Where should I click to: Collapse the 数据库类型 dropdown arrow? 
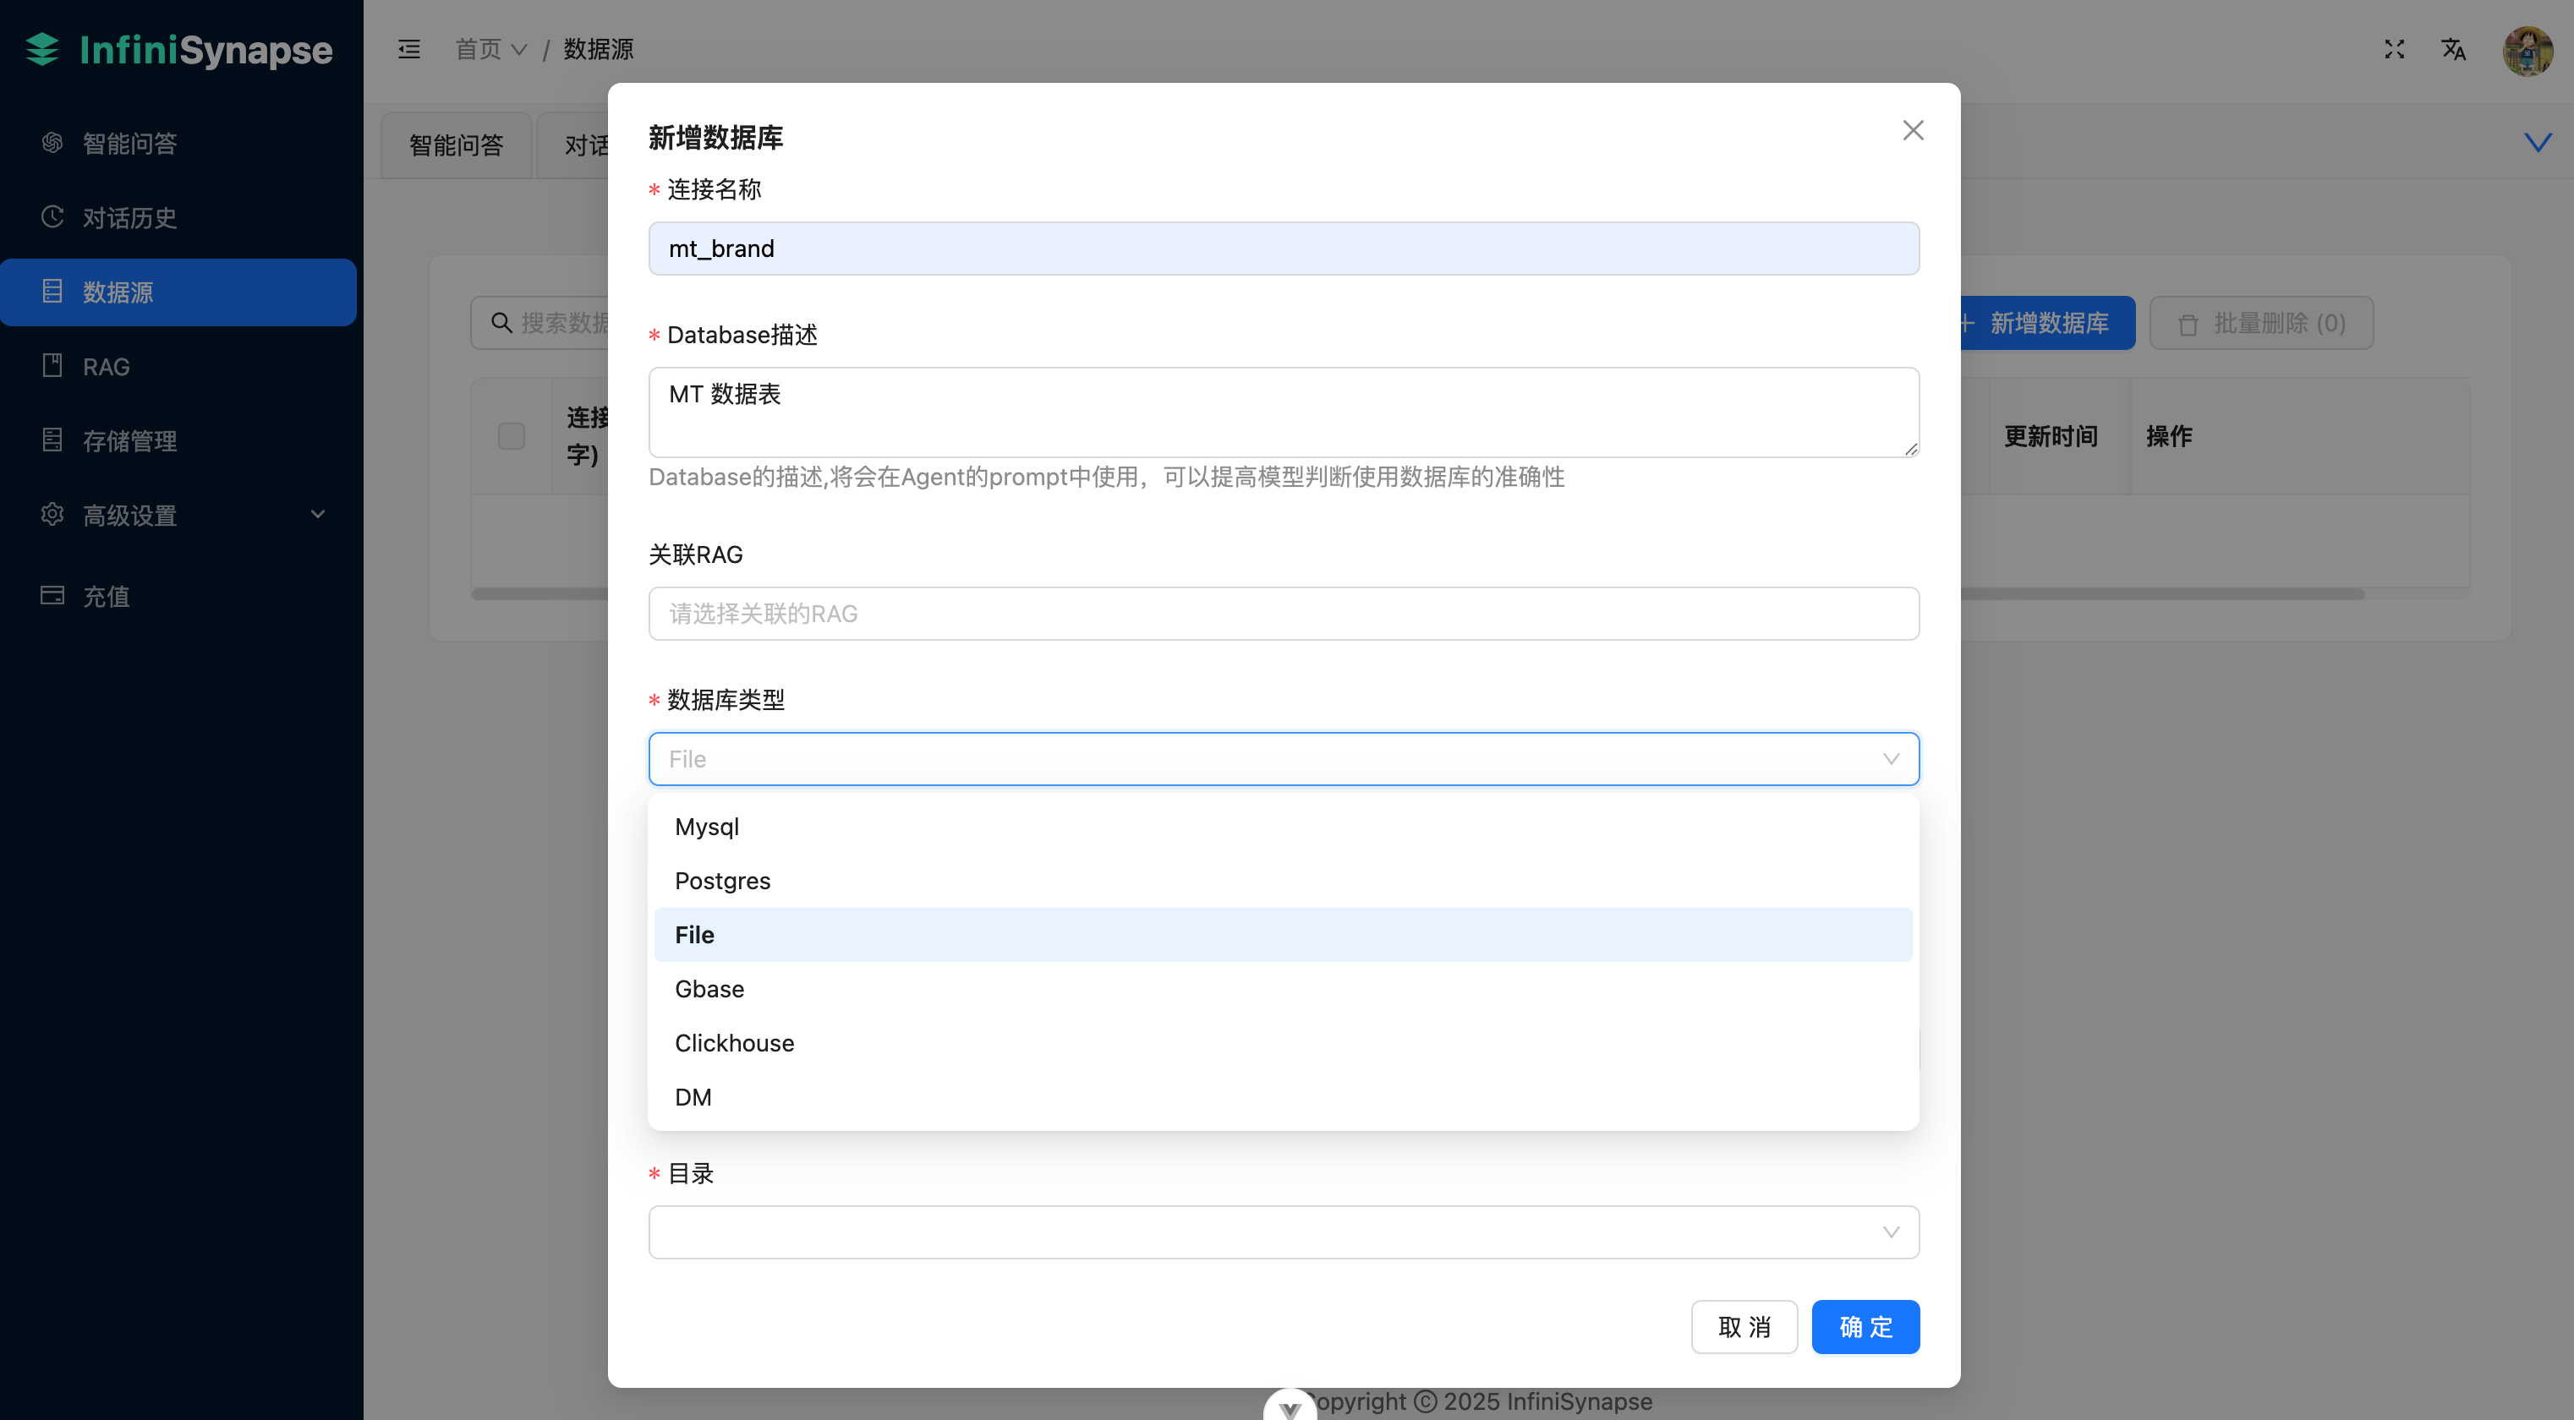[x=1891, y=759]
